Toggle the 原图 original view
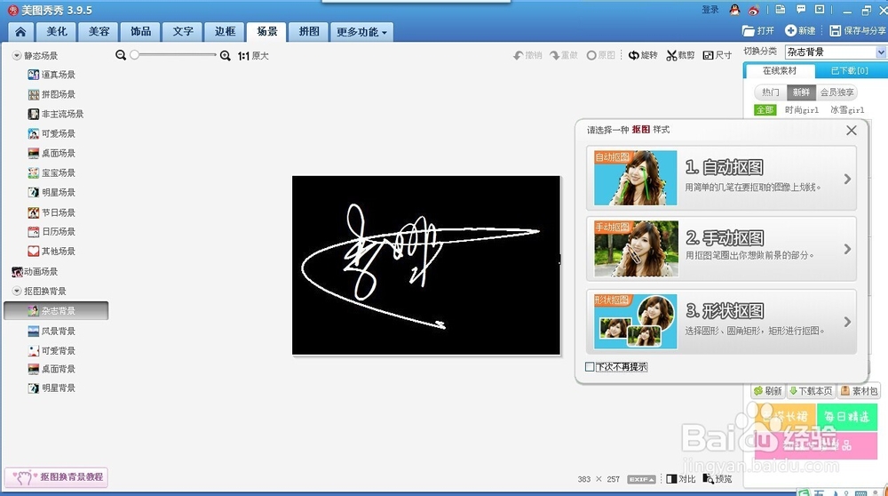Image resolution: width=888 pixels, height=496 pixels. point(601,55)
